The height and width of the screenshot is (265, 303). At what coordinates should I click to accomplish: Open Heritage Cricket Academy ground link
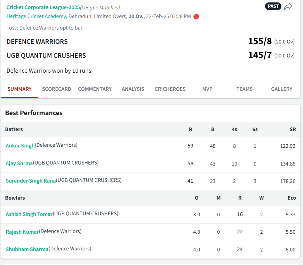pyautogui.click(x=36, y=16)
